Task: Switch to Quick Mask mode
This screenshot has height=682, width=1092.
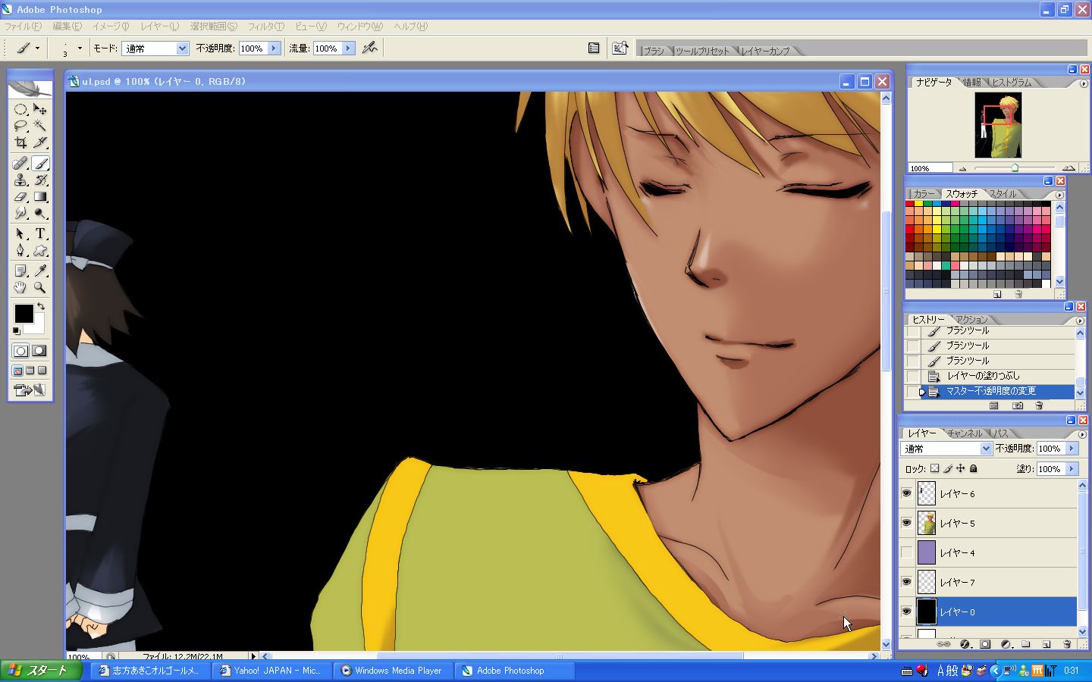Action: 39,351
